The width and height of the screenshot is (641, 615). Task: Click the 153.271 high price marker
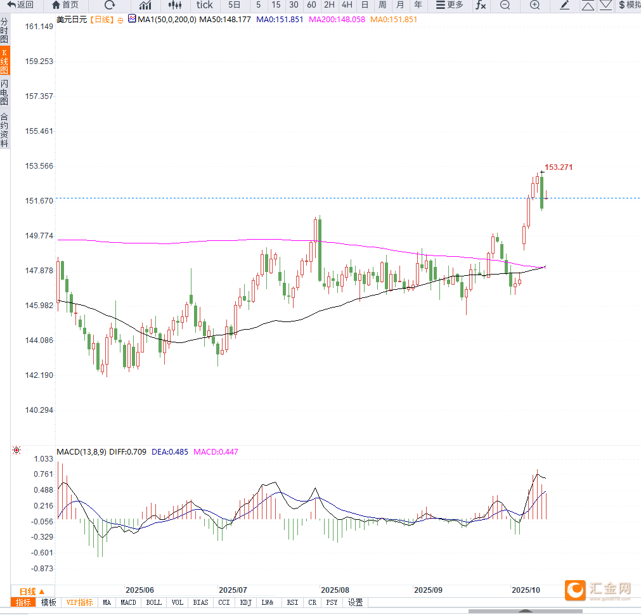[x=559, y=167]
